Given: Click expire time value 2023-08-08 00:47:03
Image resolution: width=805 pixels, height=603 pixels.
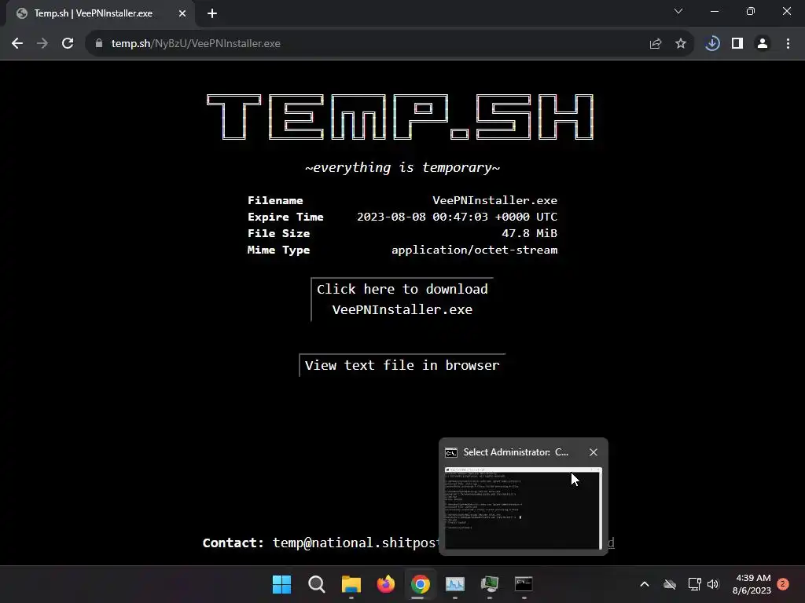Looking at the screenshot, I should point(457,217).
